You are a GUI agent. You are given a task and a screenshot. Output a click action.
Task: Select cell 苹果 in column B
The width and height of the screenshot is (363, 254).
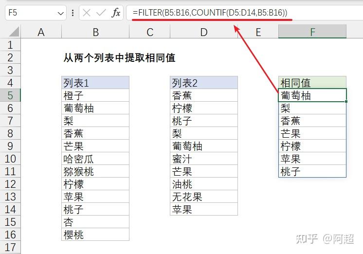coord(95,197)
